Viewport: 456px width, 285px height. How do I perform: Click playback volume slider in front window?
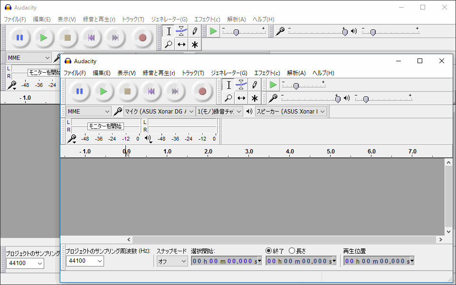click(x=384, y=98)
